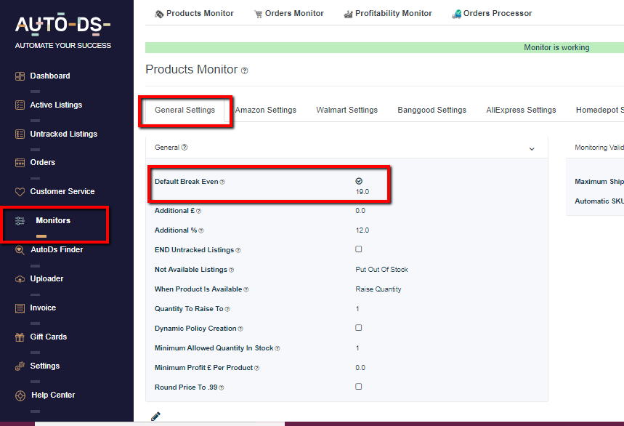The width and height of the screenshot is (624, 426).
Task: Switch to the AliExpress Settings tab
Action: coord(521,110)
